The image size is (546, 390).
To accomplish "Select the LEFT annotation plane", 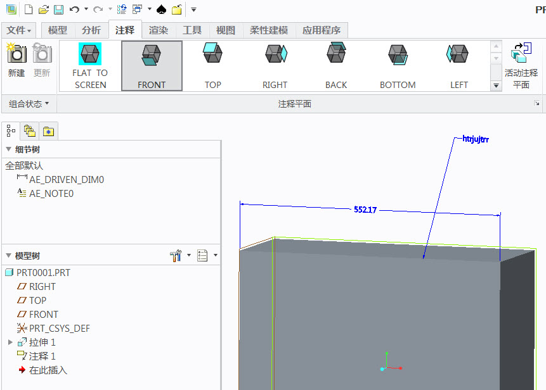I will point(459,66).
